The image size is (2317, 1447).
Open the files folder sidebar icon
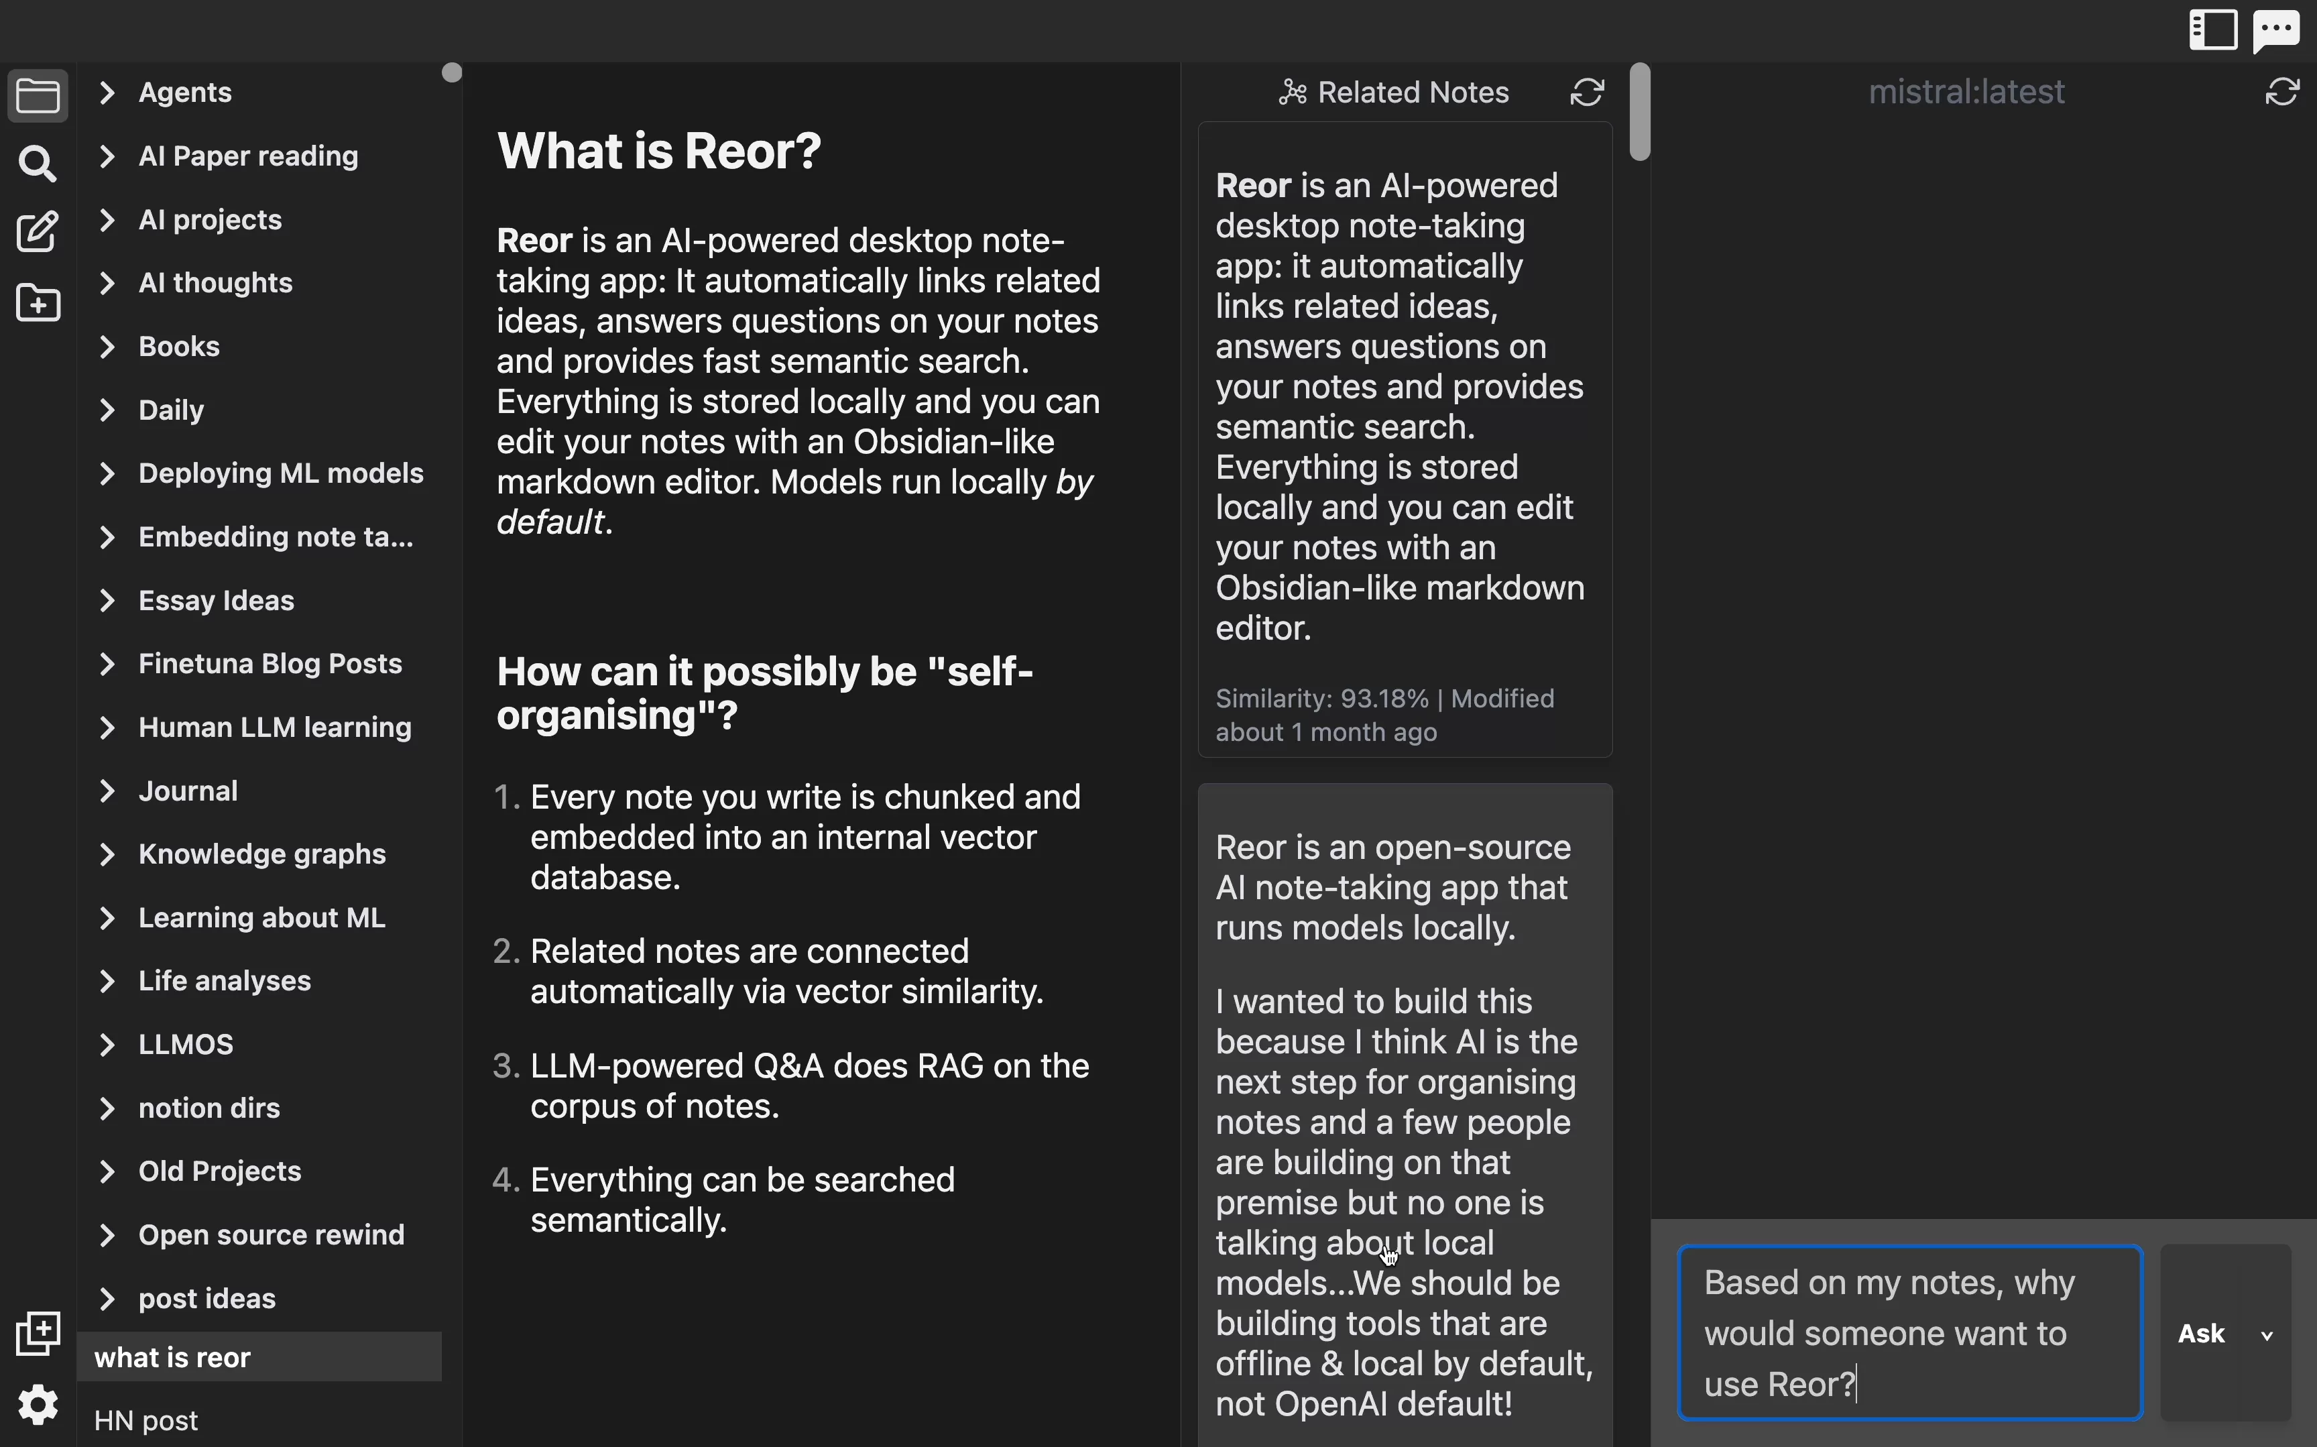(38, 96)
